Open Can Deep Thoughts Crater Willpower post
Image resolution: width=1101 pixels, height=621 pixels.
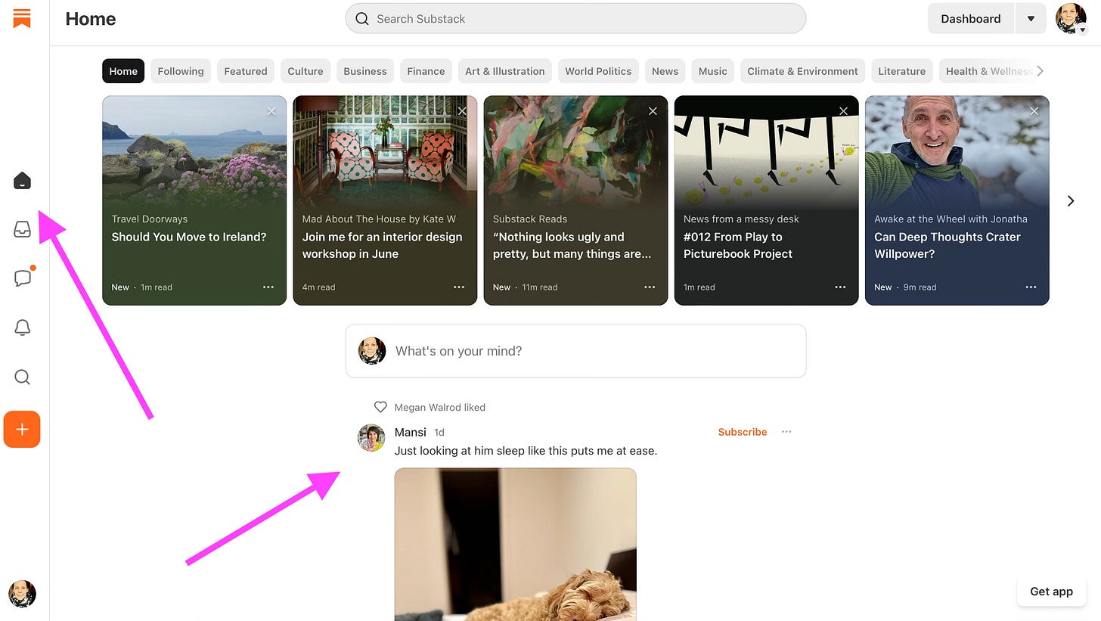[947, 245]
